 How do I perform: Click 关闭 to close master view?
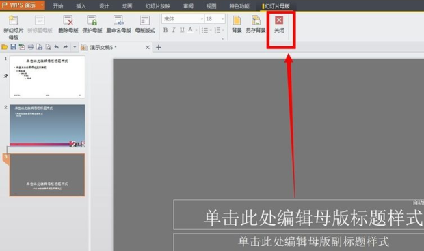point(279,25)
